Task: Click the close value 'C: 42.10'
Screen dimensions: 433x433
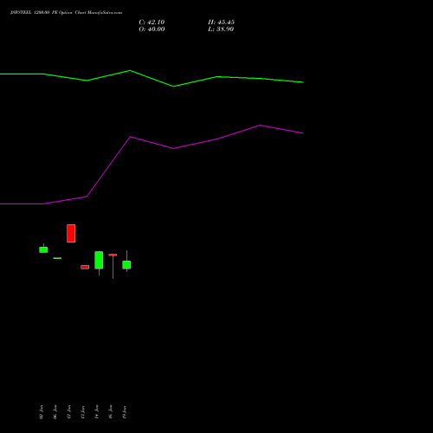Action: point(152,23)
